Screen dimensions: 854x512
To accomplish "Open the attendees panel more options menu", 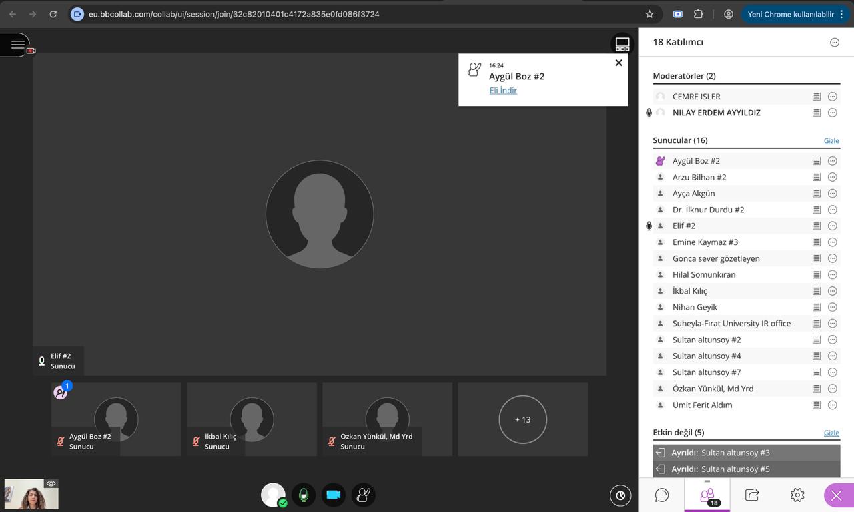I will tap(834, 42).
